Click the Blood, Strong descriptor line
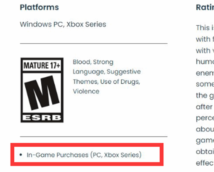The height and width of the screenshot is (172, 214). pyautogui.click(x=93, y=62)
